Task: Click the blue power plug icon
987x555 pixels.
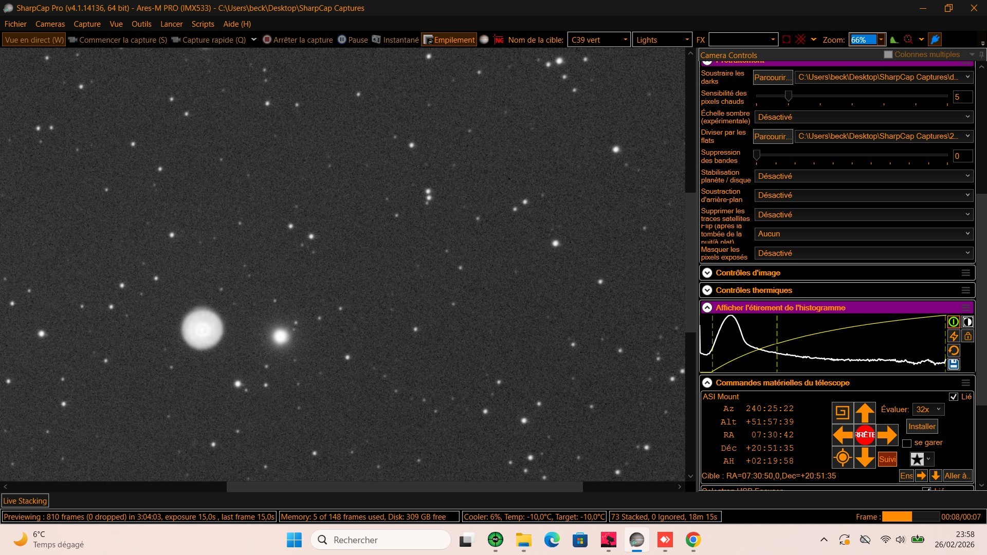Action: pyautogui.click(x=935, y=40)
